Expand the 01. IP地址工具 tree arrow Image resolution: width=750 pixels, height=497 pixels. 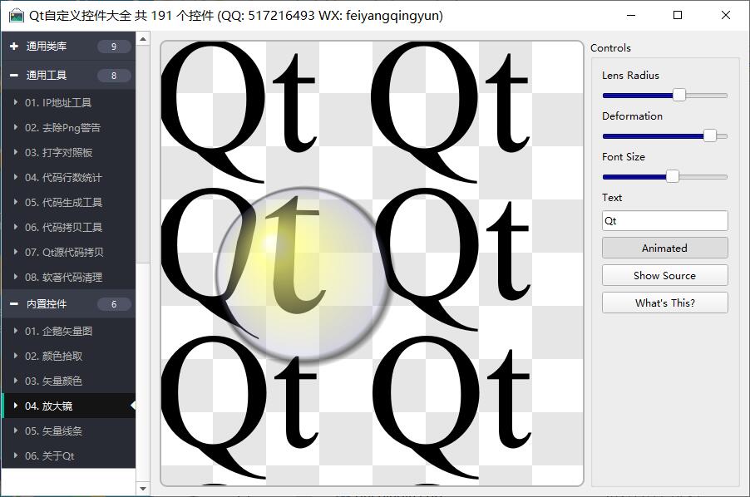pos(15,103)
